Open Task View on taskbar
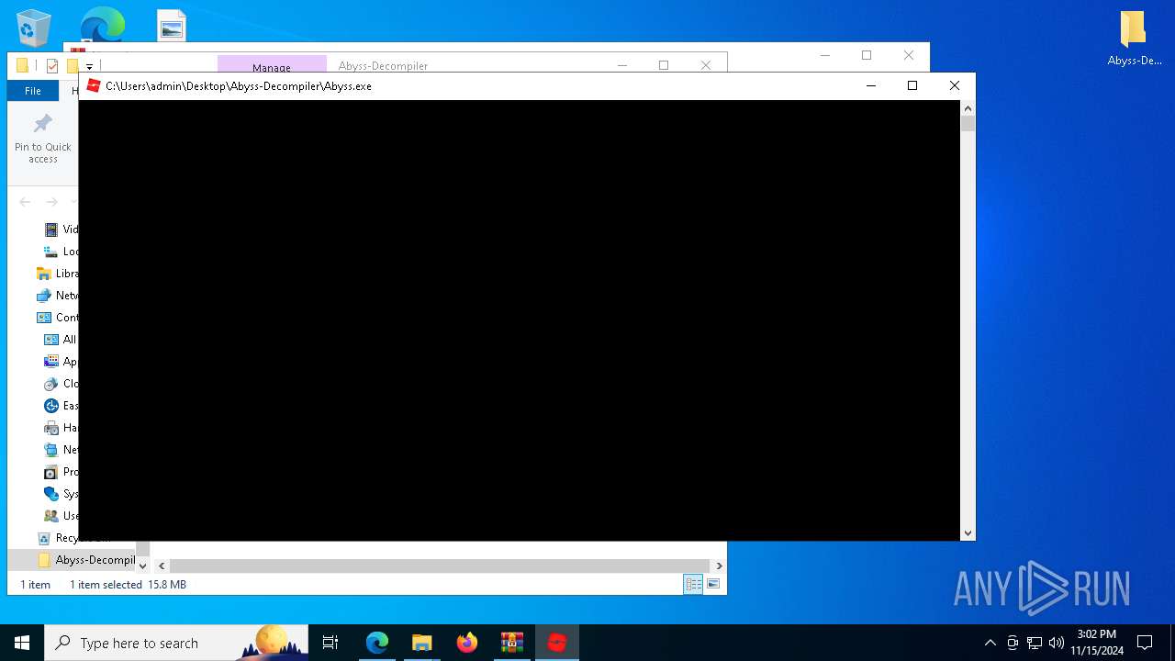 pos(330,643)
